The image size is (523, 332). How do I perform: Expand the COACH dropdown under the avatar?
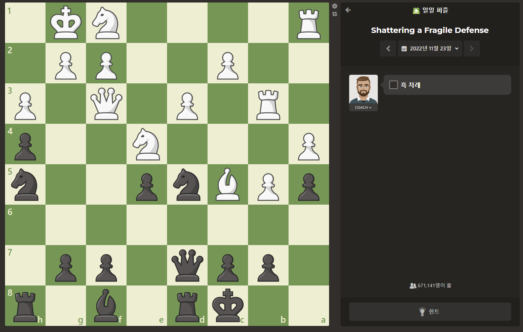363,107
